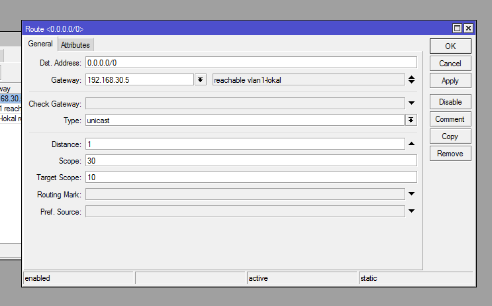The height and width of the screenshot is (306, 492).
Task: Expand the Pref. Source option
Action: pos(412,211)
